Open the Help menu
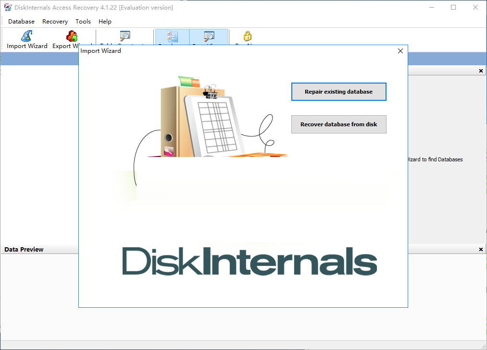 [x=105, y=22]
